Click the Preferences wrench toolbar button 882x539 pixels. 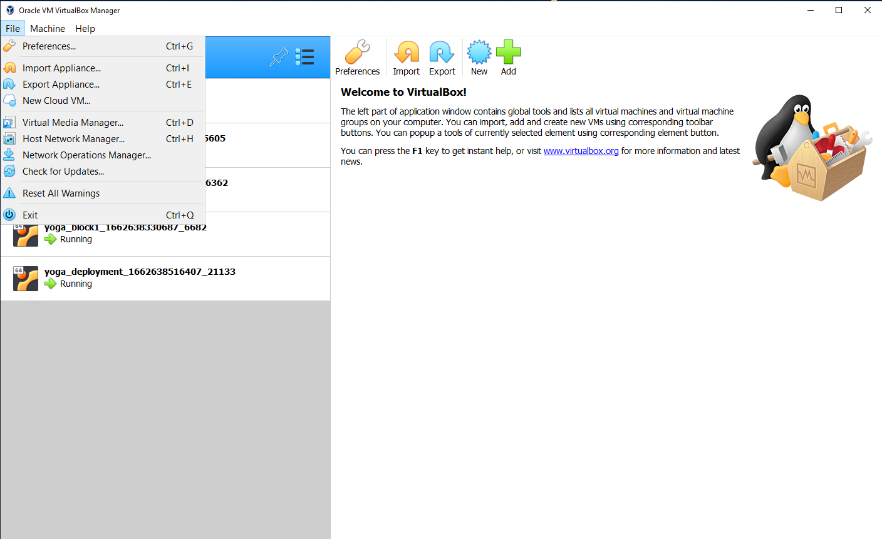pos(357,58)
